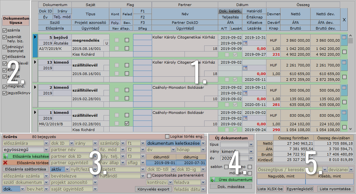Enable Logikai törlés eng. checkbox
The width and height of the screenshot is (356, 194).
pyautogui.click(x=167, y=136)
